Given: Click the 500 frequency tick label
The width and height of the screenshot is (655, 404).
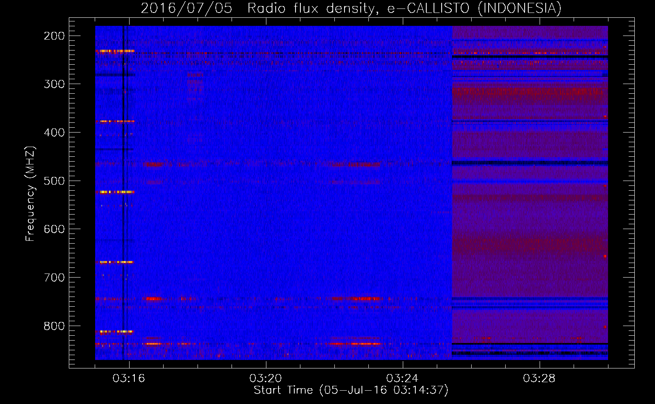Looking at the screenshot, I should pos(54,181).
